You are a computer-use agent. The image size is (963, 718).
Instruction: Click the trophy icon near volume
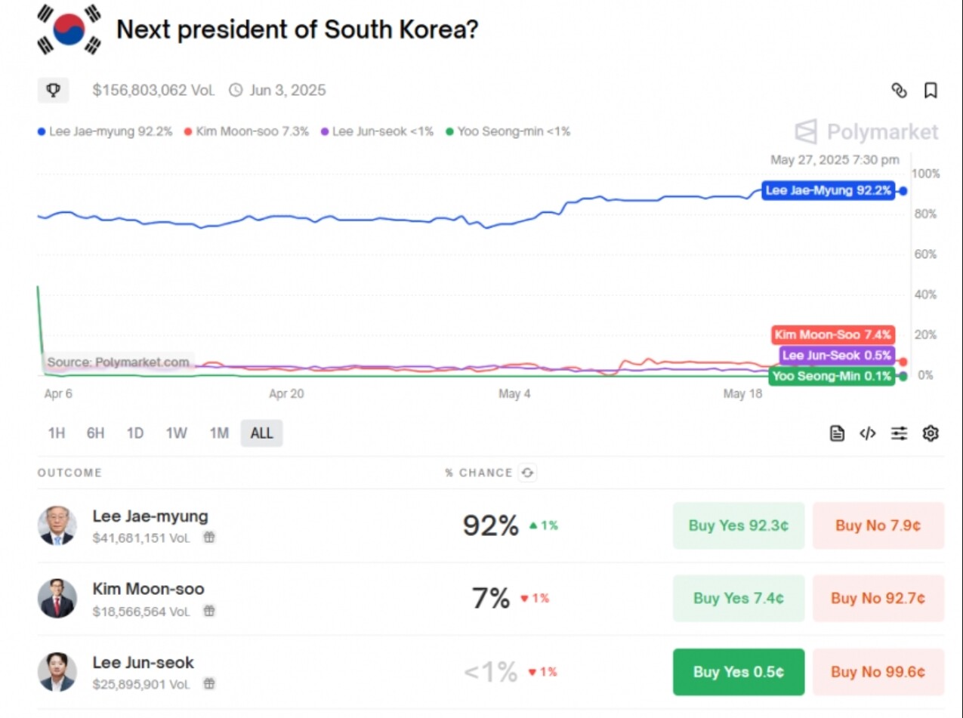(53, 91)
